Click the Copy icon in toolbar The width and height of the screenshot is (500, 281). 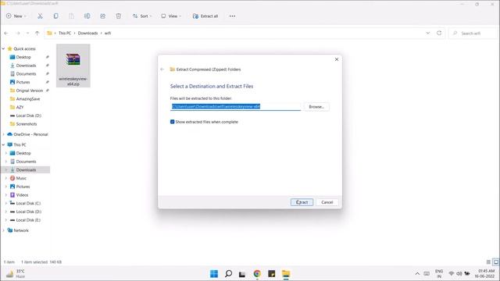[x=55, y=16]
